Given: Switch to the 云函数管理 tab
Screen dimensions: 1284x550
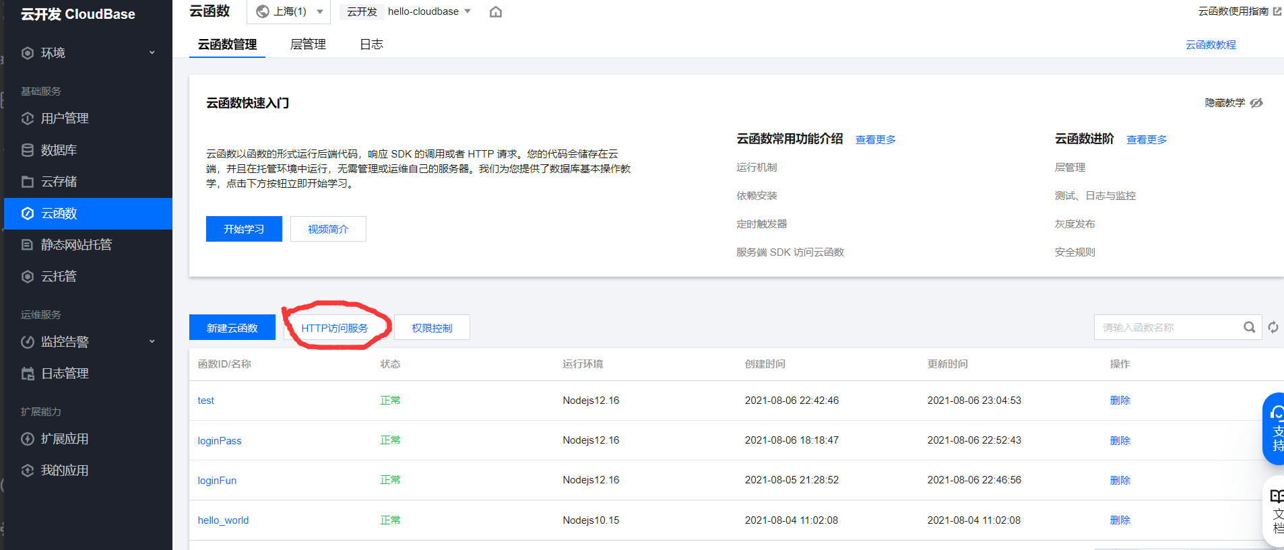Looking at the screenshot, I should [227, 44].
